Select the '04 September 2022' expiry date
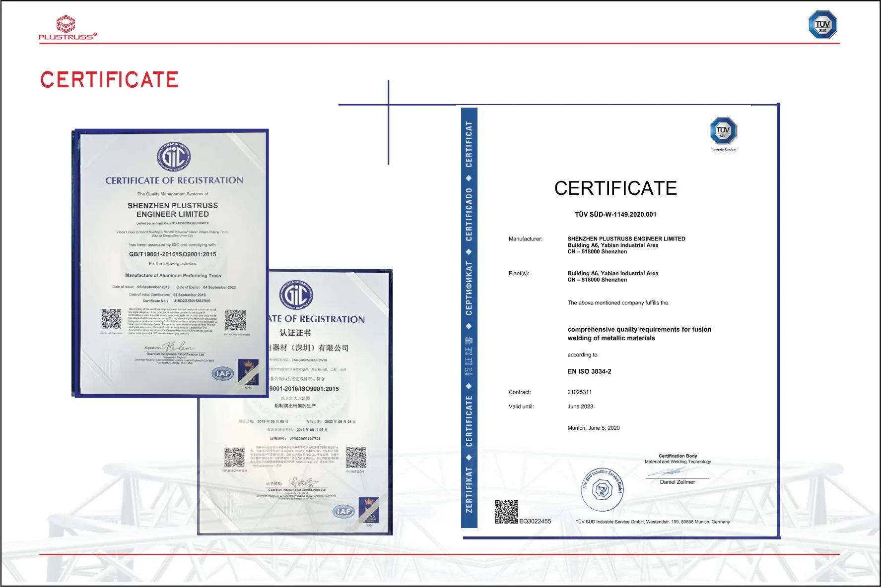This screenshot has width=881, height=587. pyautogui.click(x=219, y=288)
